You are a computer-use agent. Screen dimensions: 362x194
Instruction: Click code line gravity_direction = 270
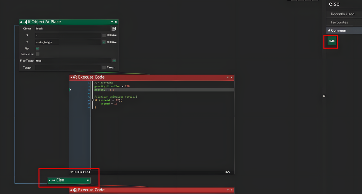112,86
